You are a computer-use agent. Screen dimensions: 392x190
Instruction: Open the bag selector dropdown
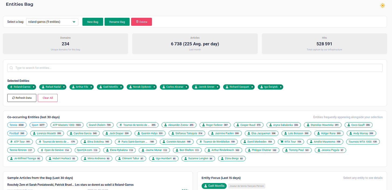tap(52, 22)
